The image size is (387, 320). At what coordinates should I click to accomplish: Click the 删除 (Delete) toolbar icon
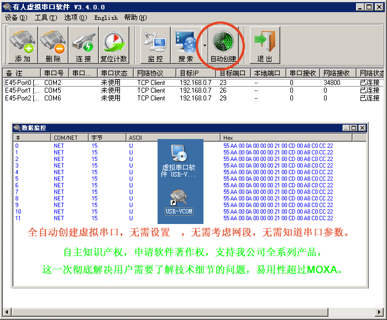tap(53, 45)
